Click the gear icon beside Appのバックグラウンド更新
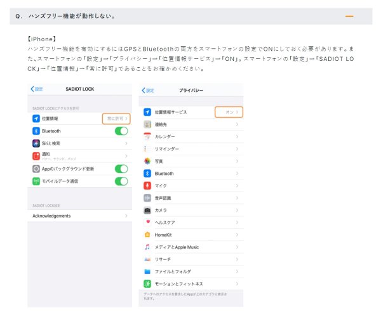Screen dimensions: 381x317 coord(36,169)
